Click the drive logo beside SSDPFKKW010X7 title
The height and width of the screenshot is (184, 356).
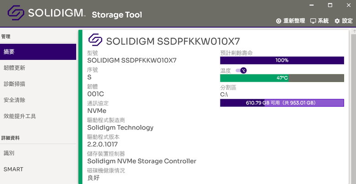95,40
